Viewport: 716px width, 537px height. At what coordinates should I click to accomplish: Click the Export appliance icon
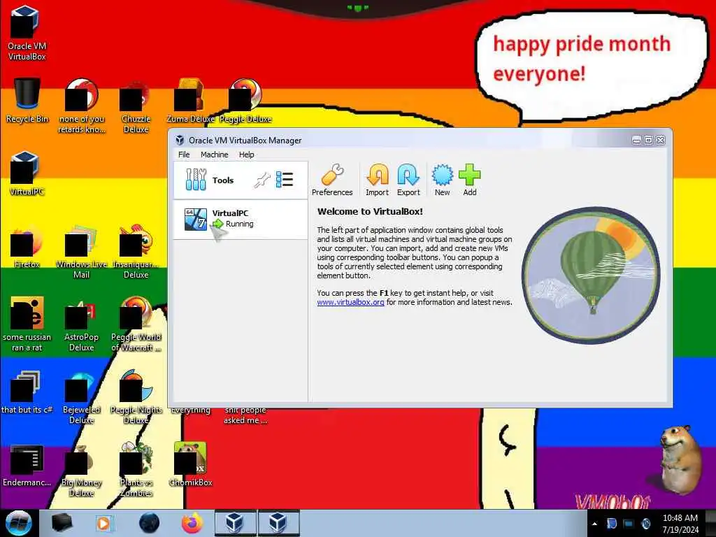tap(408, 180)
